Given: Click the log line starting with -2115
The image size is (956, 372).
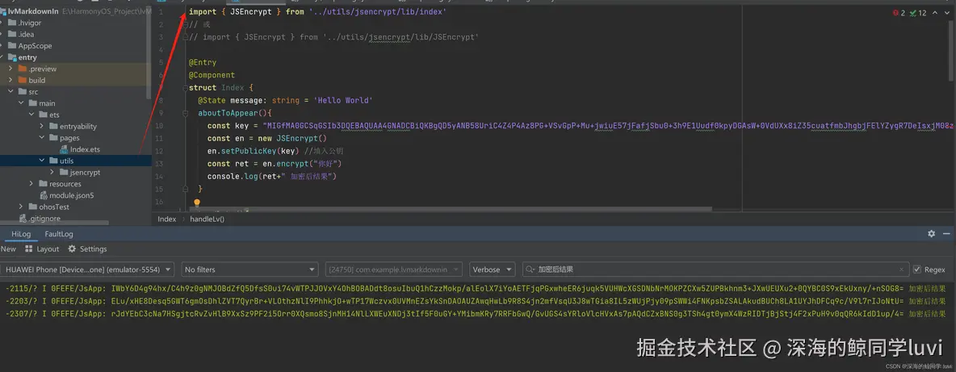Looking at the screenshot, I should [476, 289].
